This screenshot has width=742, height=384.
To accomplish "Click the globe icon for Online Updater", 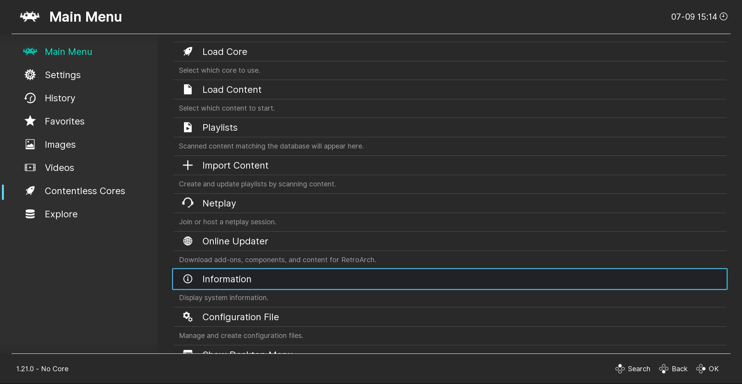I will coord(188,241).
